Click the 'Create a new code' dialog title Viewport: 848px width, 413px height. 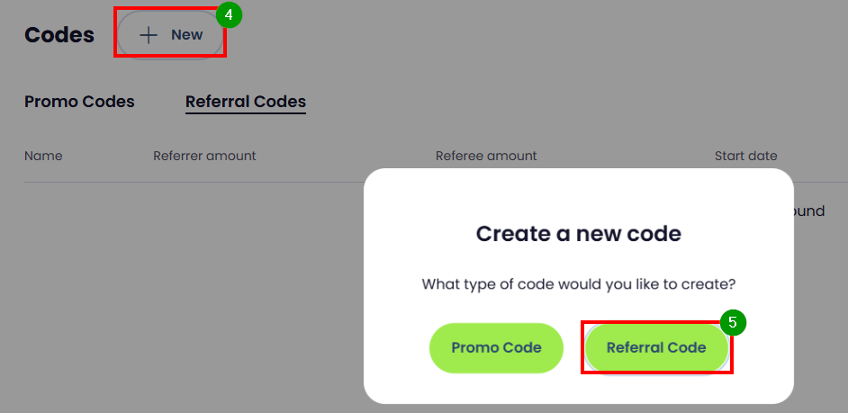578,234
